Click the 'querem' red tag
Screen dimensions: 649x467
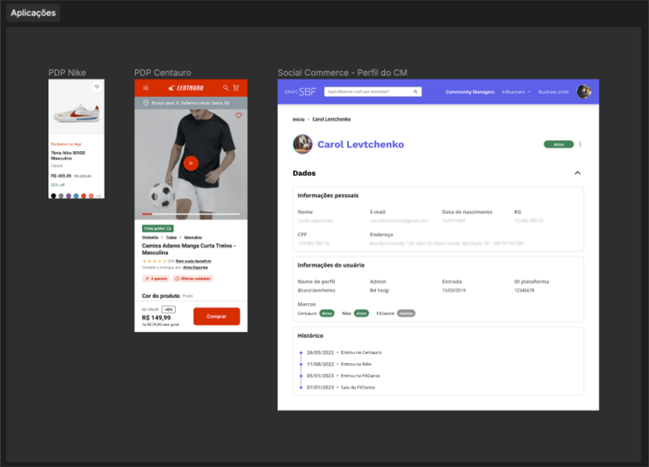click(155, 279)
